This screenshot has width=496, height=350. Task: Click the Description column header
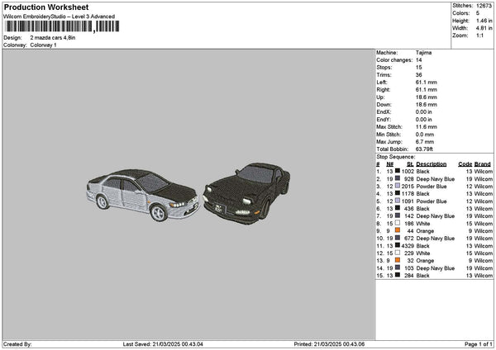click(432, 164)
